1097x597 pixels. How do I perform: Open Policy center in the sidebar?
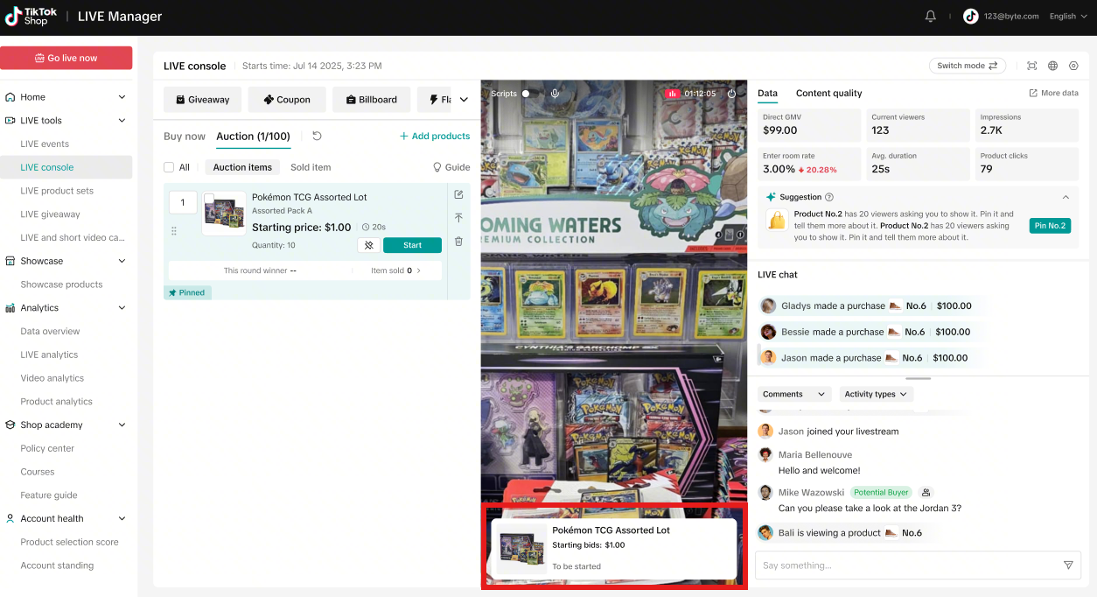(47, 448)
